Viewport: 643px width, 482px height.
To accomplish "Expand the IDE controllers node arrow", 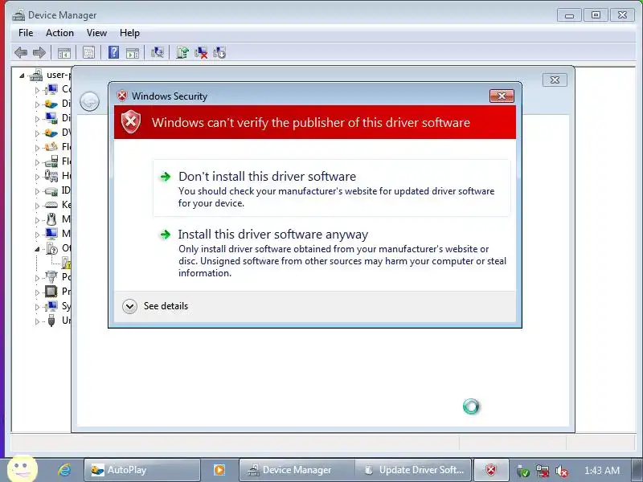I will pyautogui.click(x=37, y=191).
